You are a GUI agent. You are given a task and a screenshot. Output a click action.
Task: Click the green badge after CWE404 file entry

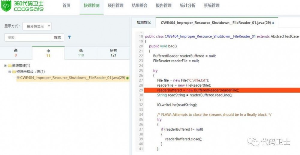tap(127, 78)
